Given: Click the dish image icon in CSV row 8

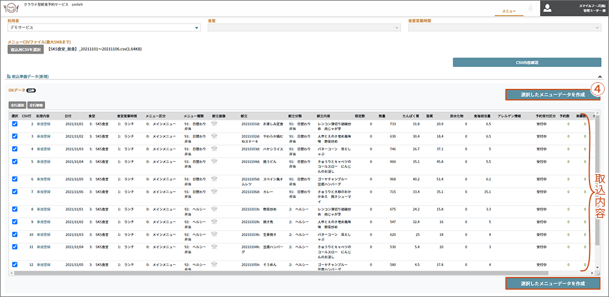Looking at the screenshot, I should (214, 209).
